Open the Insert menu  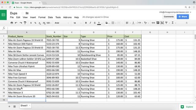(x=33, y=17)
